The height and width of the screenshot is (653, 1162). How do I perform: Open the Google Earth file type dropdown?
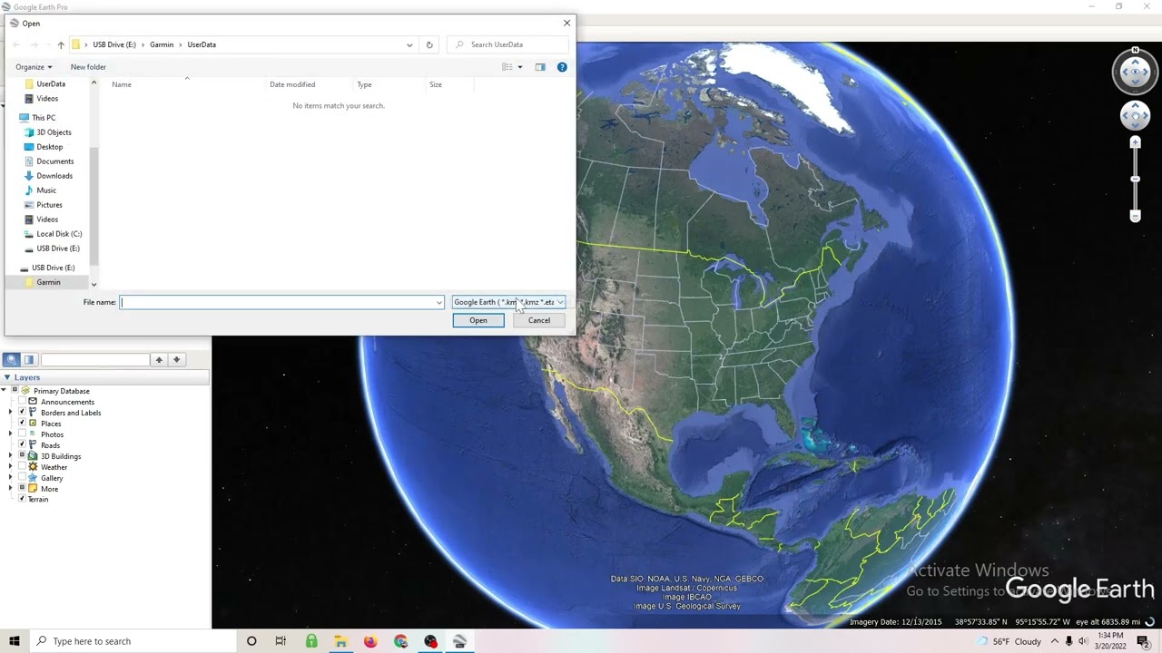(x=508, y=302)
